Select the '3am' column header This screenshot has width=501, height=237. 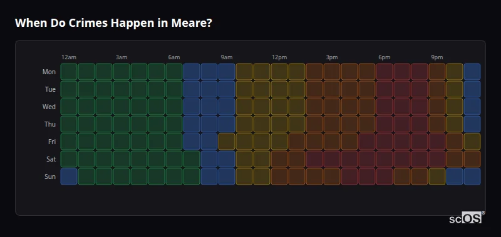121,57
